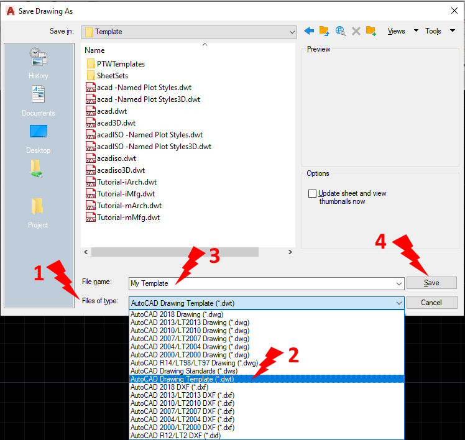This screenshot has width=465, height=440.
Task: Select the Tutorial-iArch.dwt file
Action: point(121,182)
